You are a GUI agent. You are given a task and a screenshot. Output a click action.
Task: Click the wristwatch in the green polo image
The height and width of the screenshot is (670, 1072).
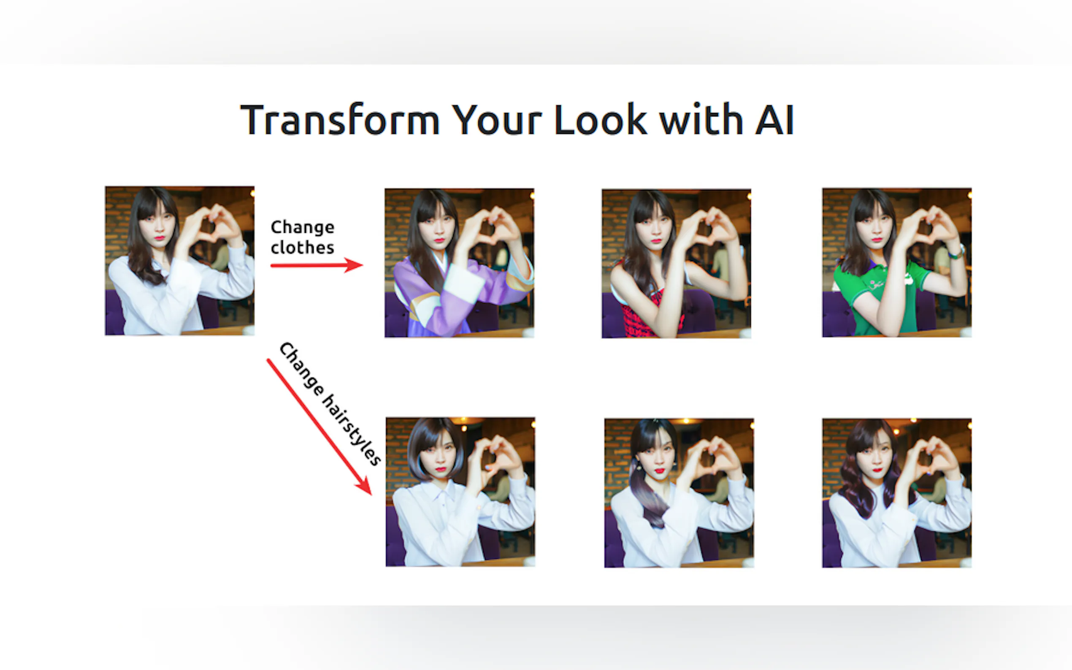(956, 253)
